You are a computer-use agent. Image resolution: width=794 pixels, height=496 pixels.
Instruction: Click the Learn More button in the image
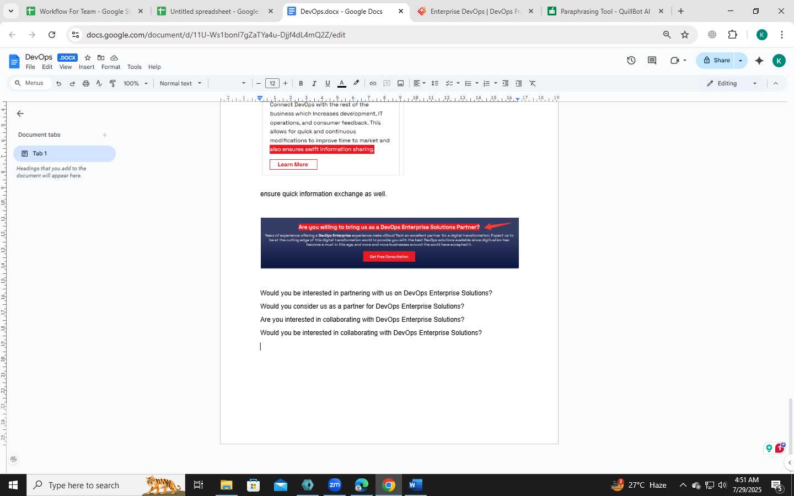pyautogui.click(x=293, y=164)
